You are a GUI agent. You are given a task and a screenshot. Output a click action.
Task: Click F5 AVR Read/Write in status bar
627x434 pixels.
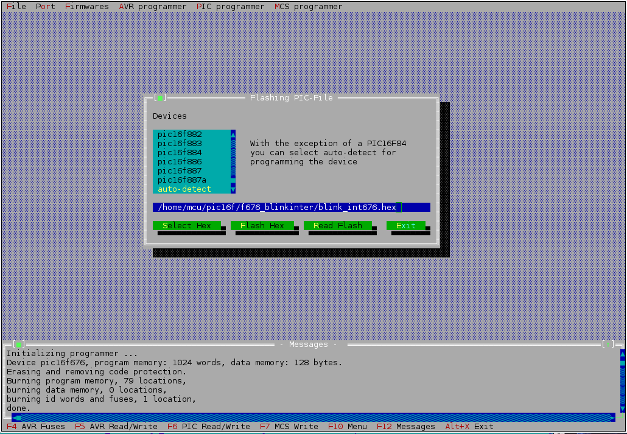click(x=116, y=427)
